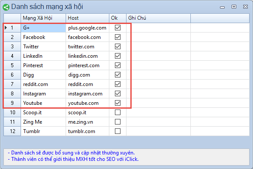
Task: Click the Tumblr name cell
Action: pyautogui.click(x=43, y=131)
